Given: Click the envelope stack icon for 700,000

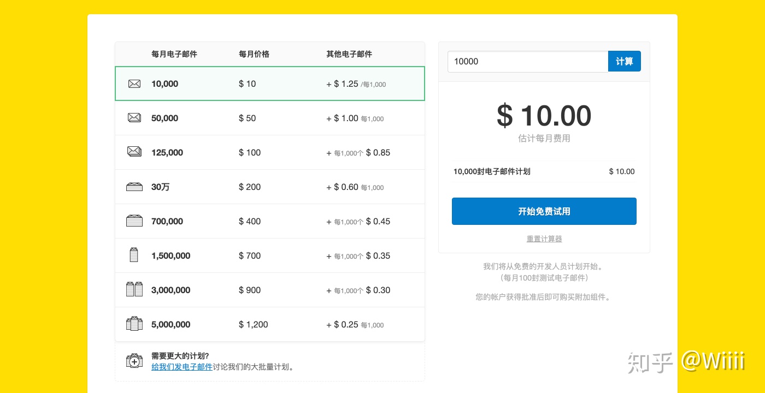Looking at the screenshot, I should point(134,221).
